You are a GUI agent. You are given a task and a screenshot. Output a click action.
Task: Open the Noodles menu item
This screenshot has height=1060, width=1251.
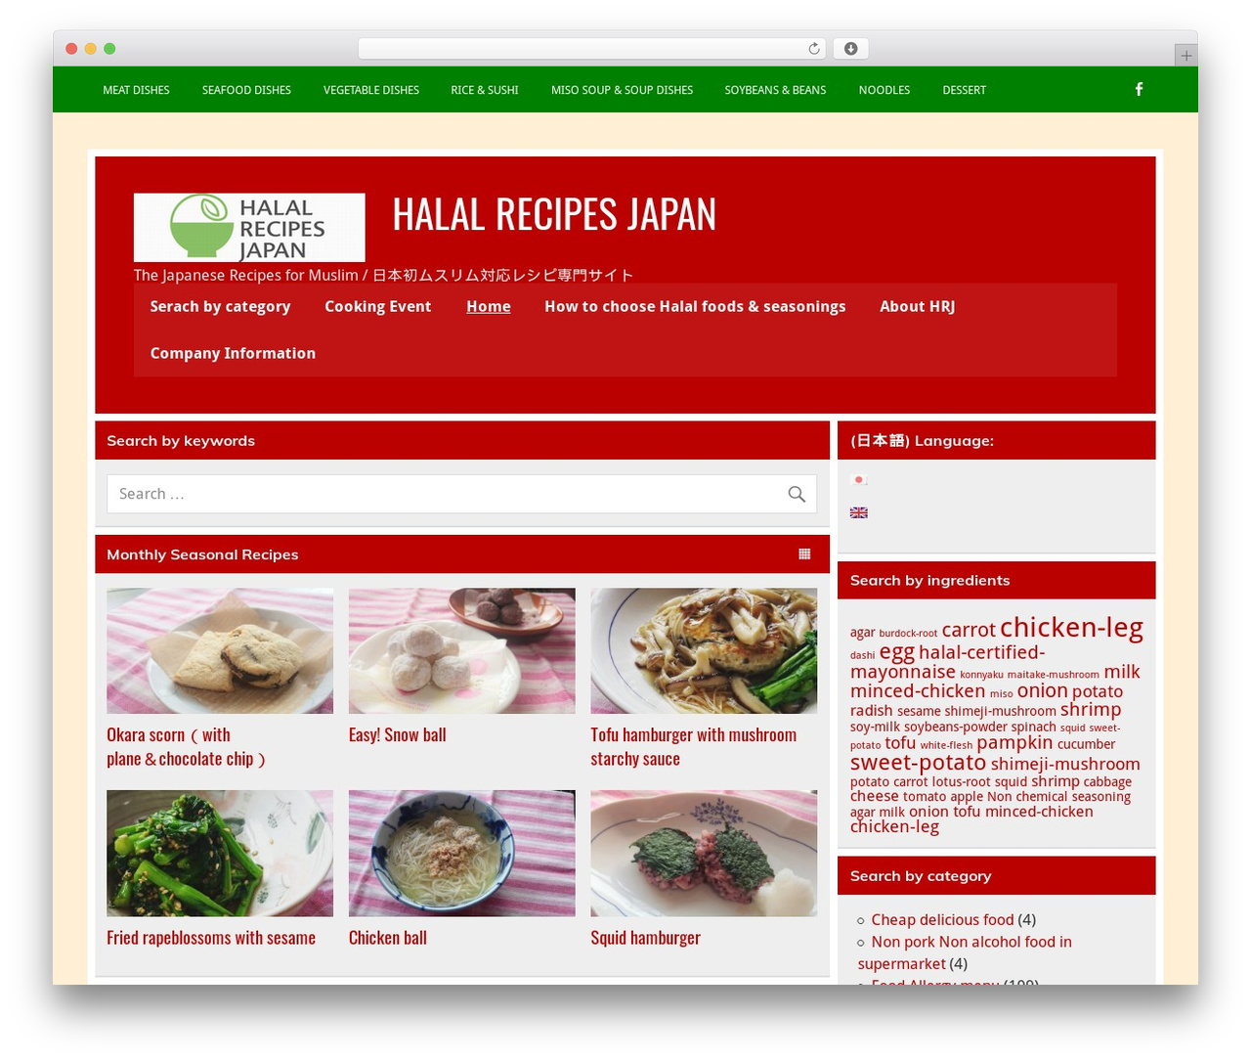click(x=884, y=90)
